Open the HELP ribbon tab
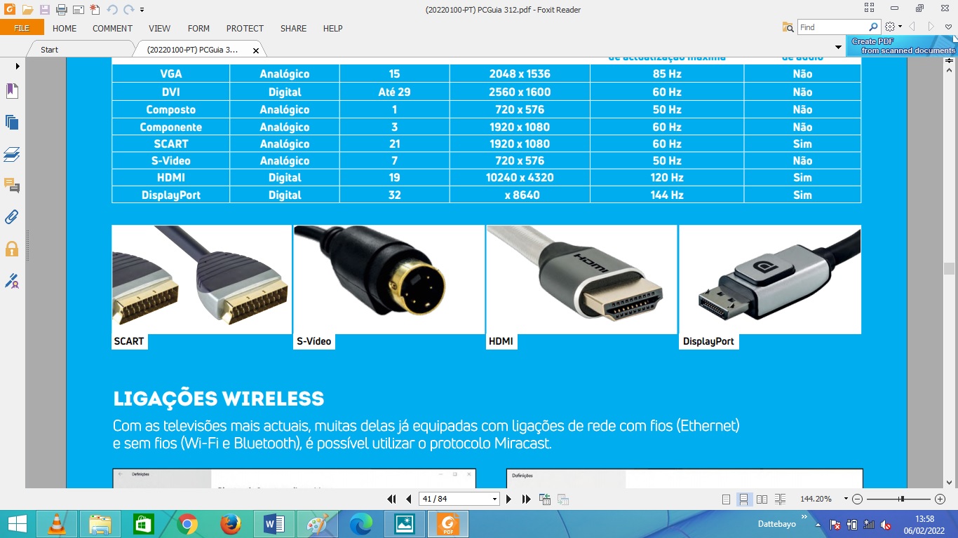This screenshot has height=538, width=958. point(332,29)
